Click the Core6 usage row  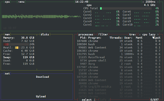pyautogui.click(x=141, y=11)
